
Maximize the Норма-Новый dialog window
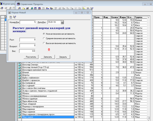(82, 12)
